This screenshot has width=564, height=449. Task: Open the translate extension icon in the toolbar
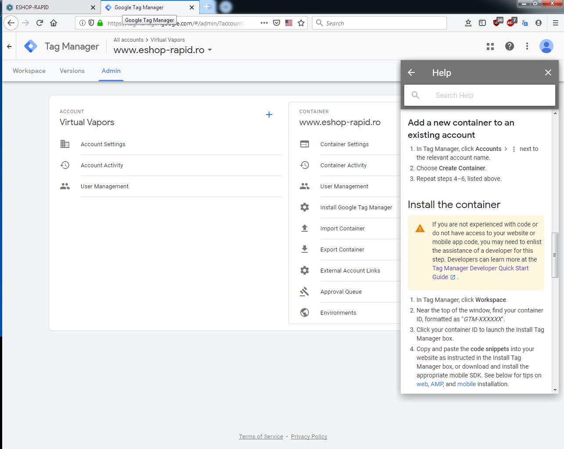(525, 23)
